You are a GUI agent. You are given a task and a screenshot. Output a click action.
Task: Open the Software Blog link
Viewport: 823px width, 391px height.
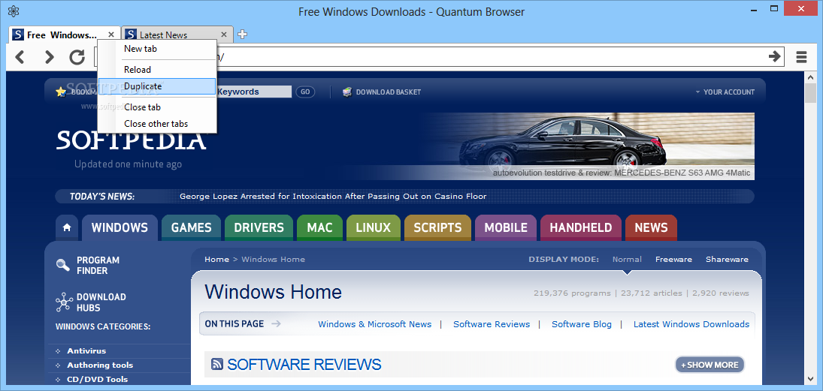(x=582, y=324)
